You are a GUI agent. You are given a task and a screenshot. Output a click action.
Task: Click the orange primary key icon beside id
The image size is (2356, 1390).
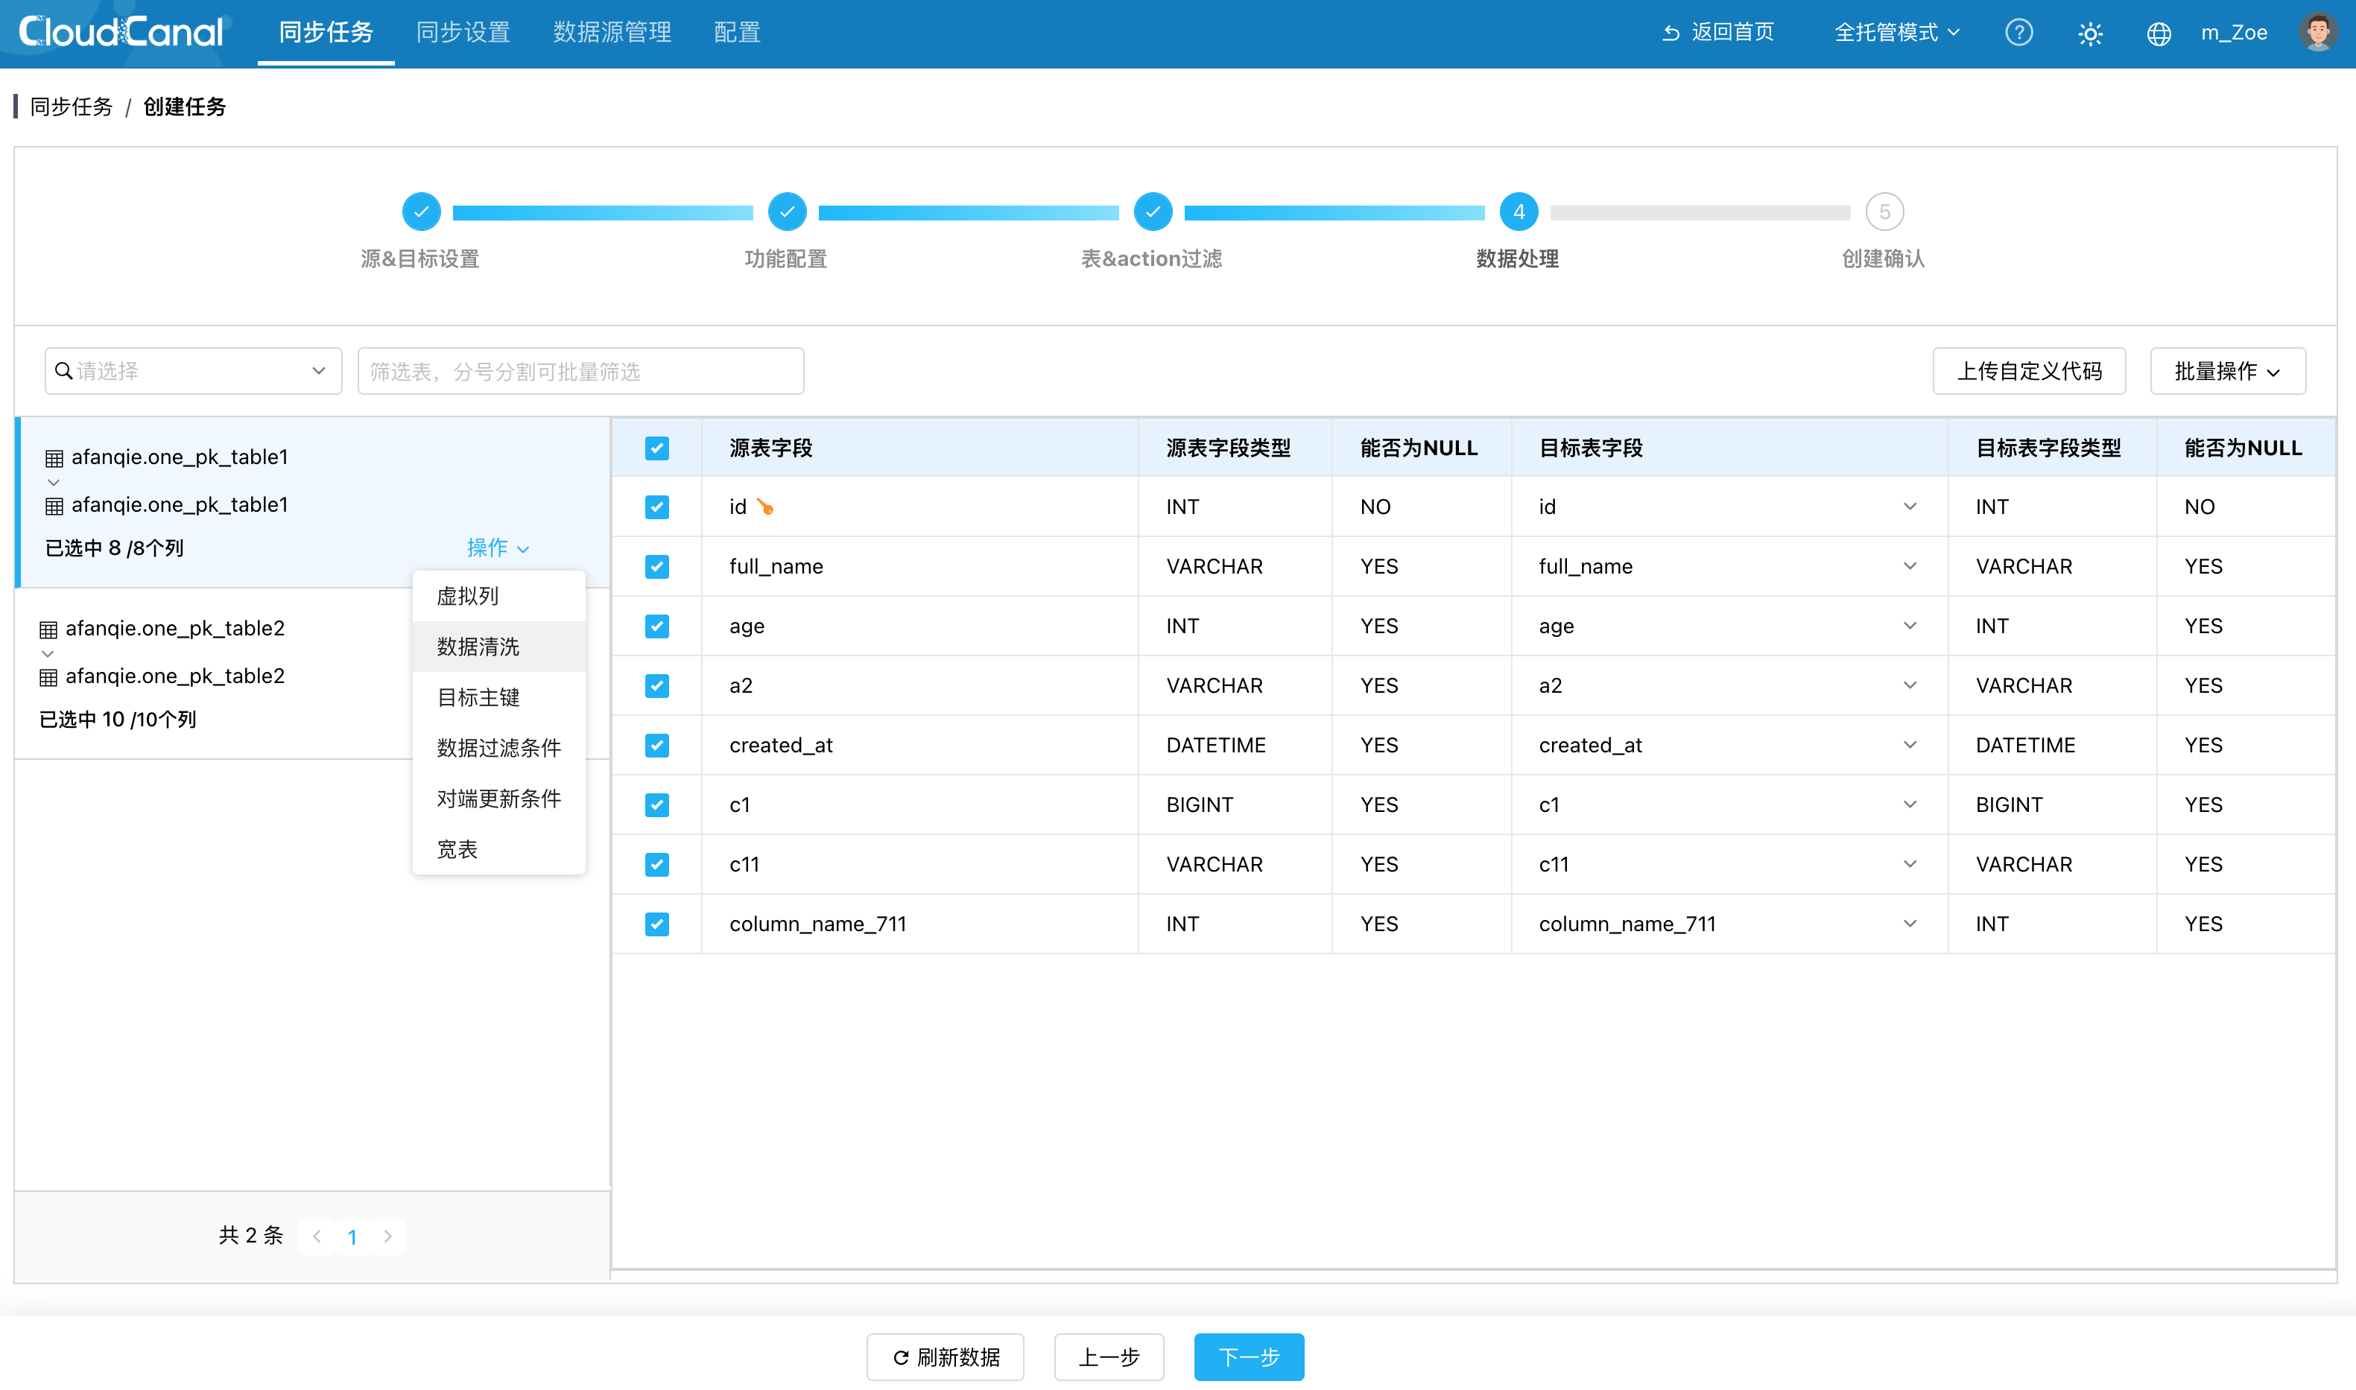(765, 507)
